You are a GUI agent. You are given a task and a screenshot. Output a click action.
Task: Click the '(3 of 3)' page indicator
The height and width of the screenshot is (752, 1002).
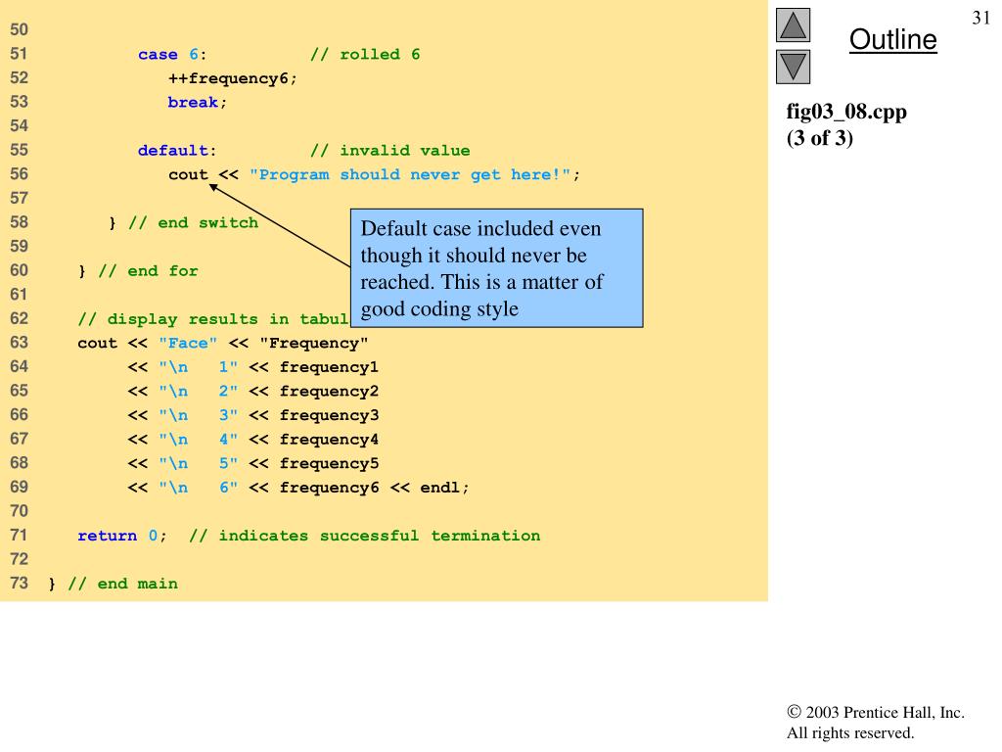tap(819, 138)
